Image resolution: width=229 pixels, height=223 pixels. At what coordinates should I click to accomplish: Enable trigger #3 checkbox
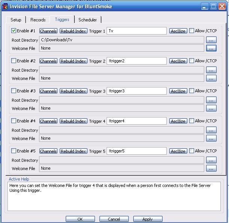point(14,91)
